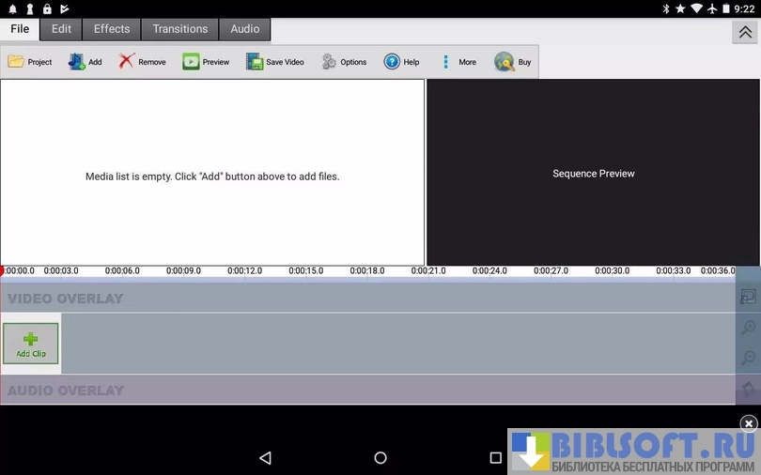Zoom out of the timeline
This screenshot has height=475, width=761.
click(748, 359)
